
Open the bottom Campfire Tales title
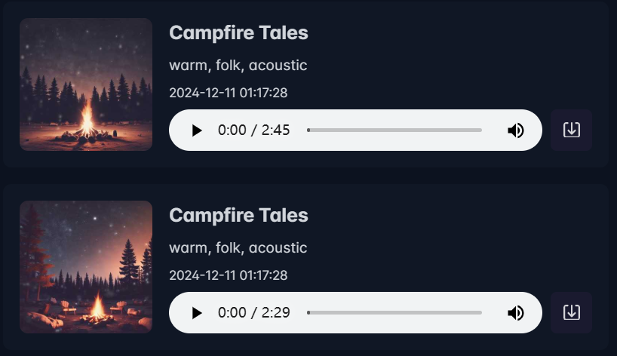[x=238, y=215]
